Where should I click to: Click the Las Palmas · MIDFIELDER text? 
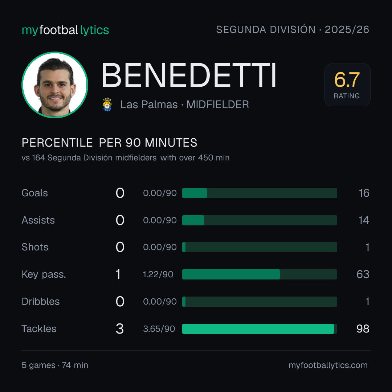pos(184,105)
